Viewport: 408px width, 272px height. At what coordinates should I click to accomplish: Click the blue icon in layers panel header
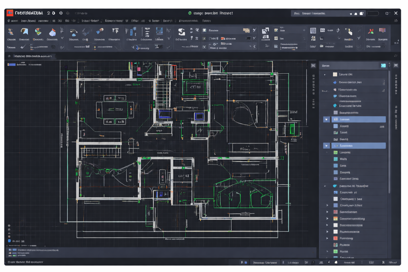[383, 65]
